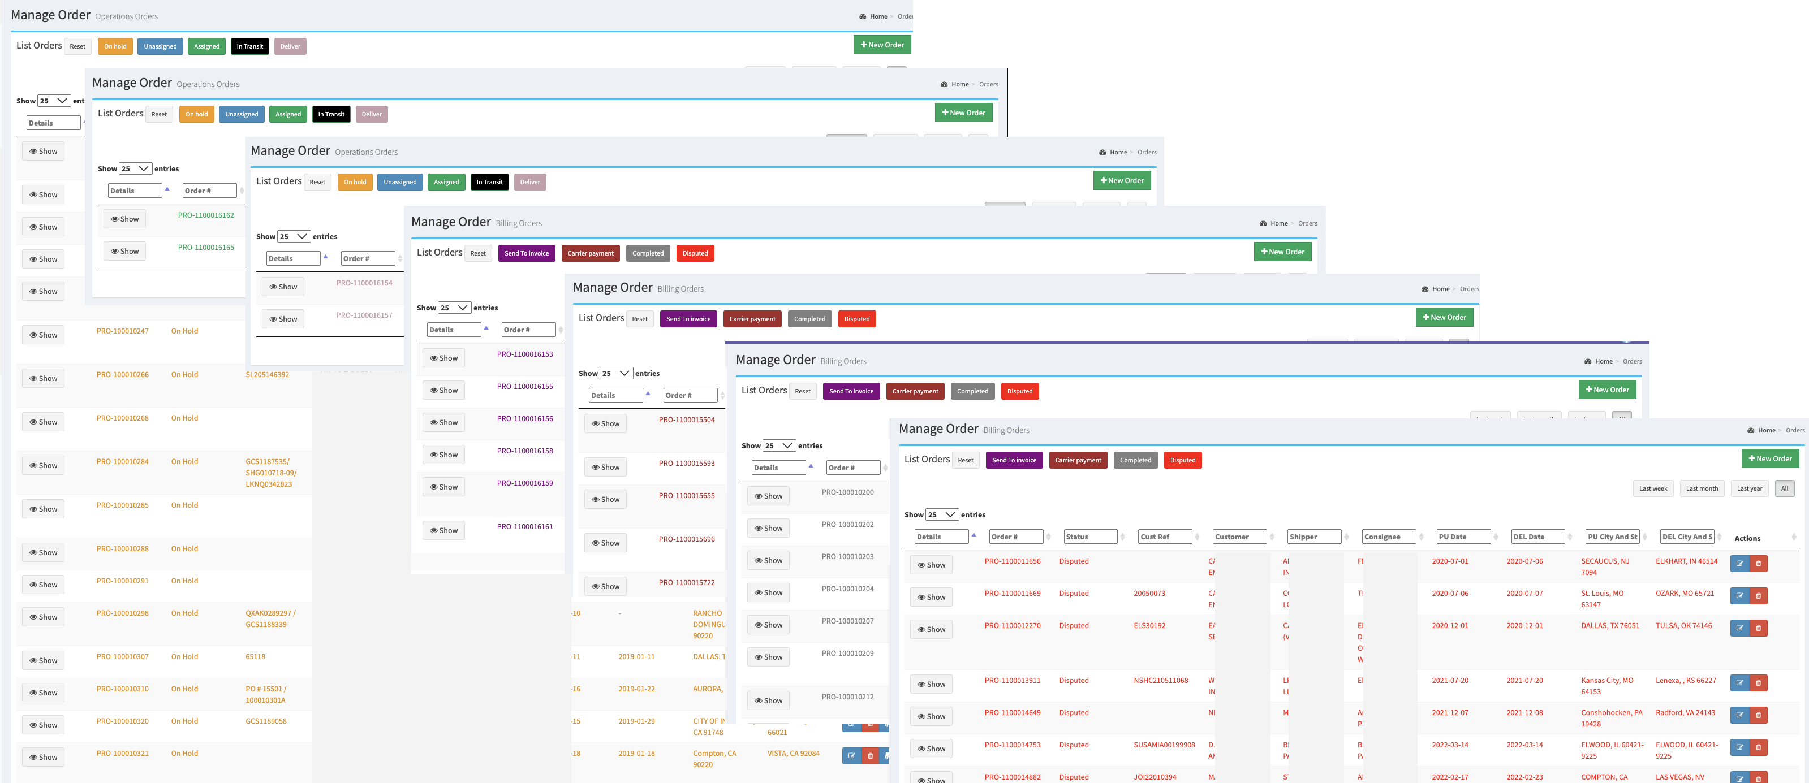Viewport: 1809px width, 783px height.
Task: Click trash icon for order PRO-1100012270
Action: coord(1758,628)
